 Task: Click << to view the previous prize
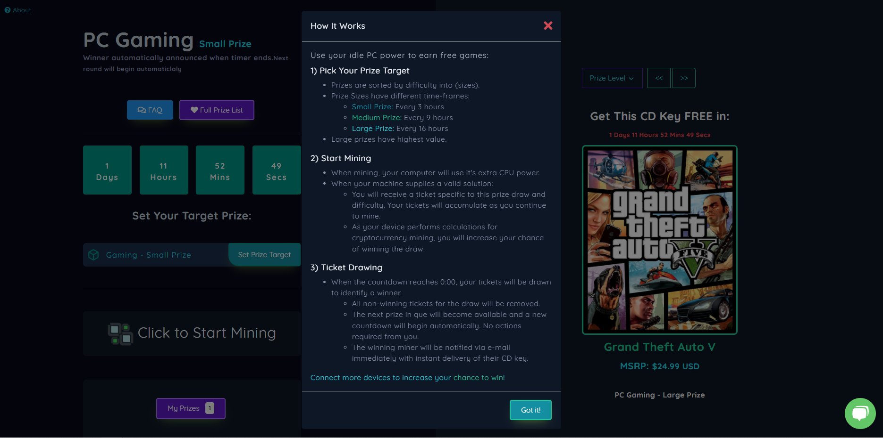coord(659,78)
